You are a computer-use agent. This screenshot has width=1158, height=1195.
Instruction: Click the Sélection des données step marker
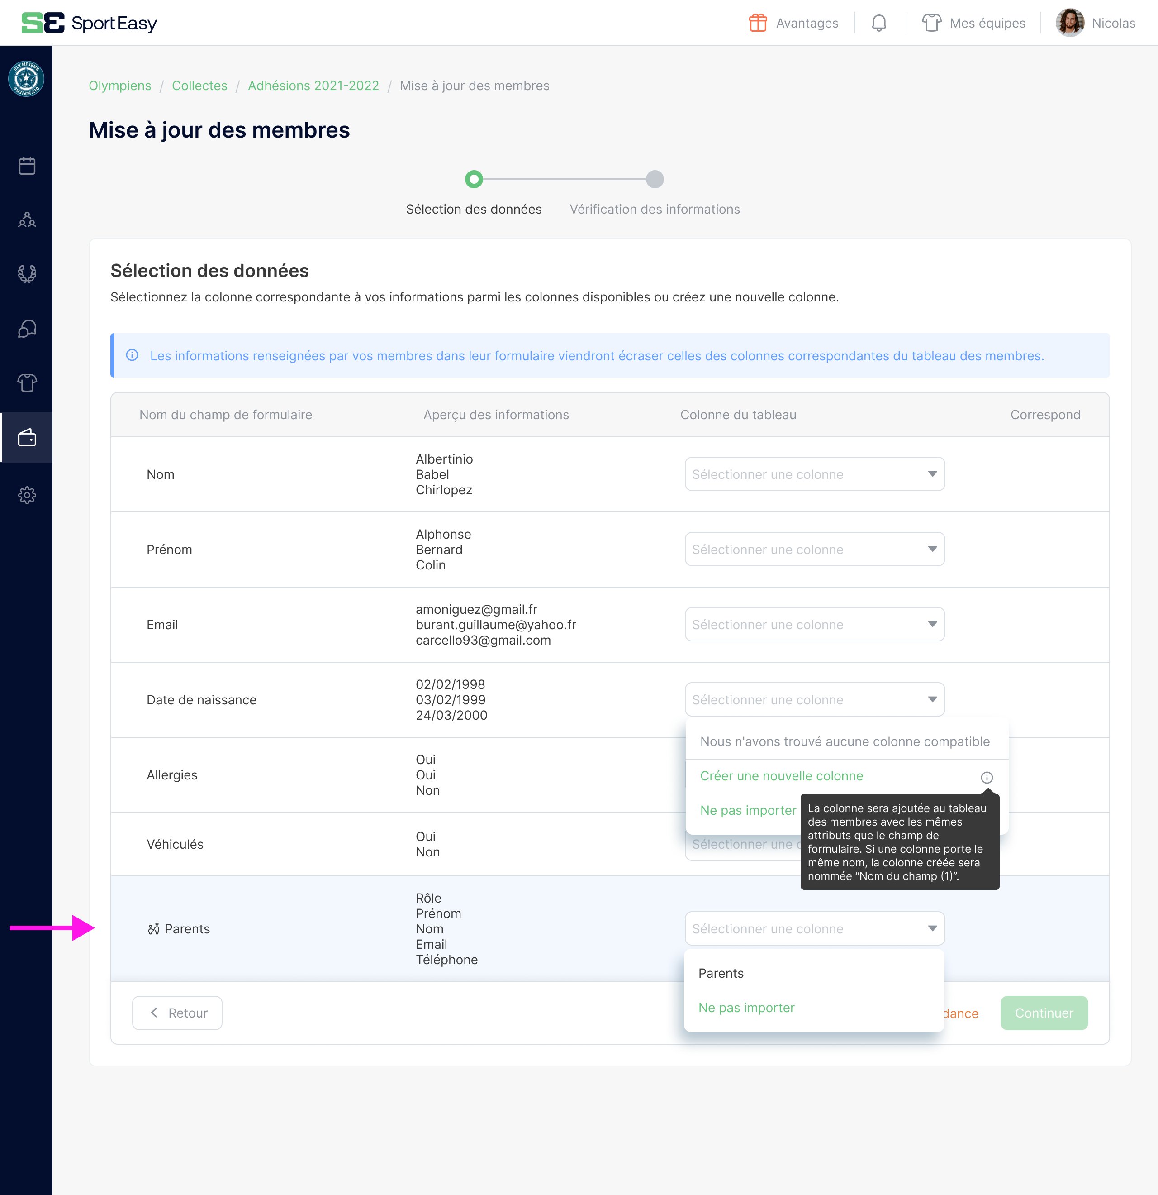click(x=474, y=179)
